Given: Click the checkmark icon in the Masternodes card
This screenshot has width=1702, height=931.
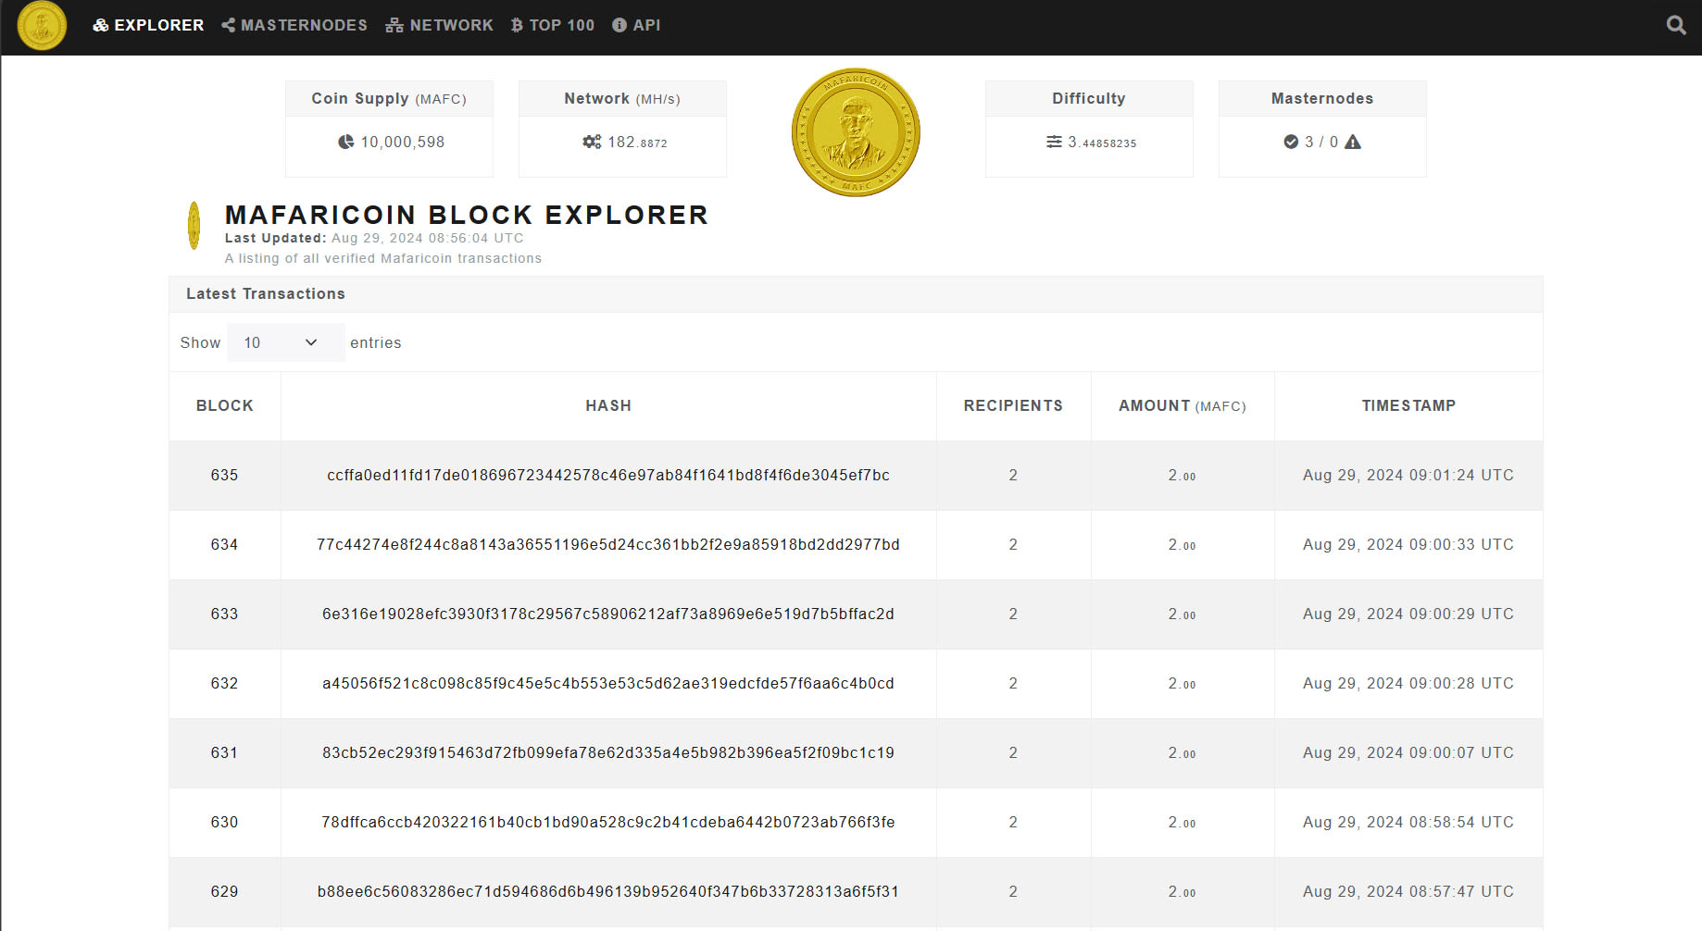Looking at the screenshot, I should (x=1291, y=142).
